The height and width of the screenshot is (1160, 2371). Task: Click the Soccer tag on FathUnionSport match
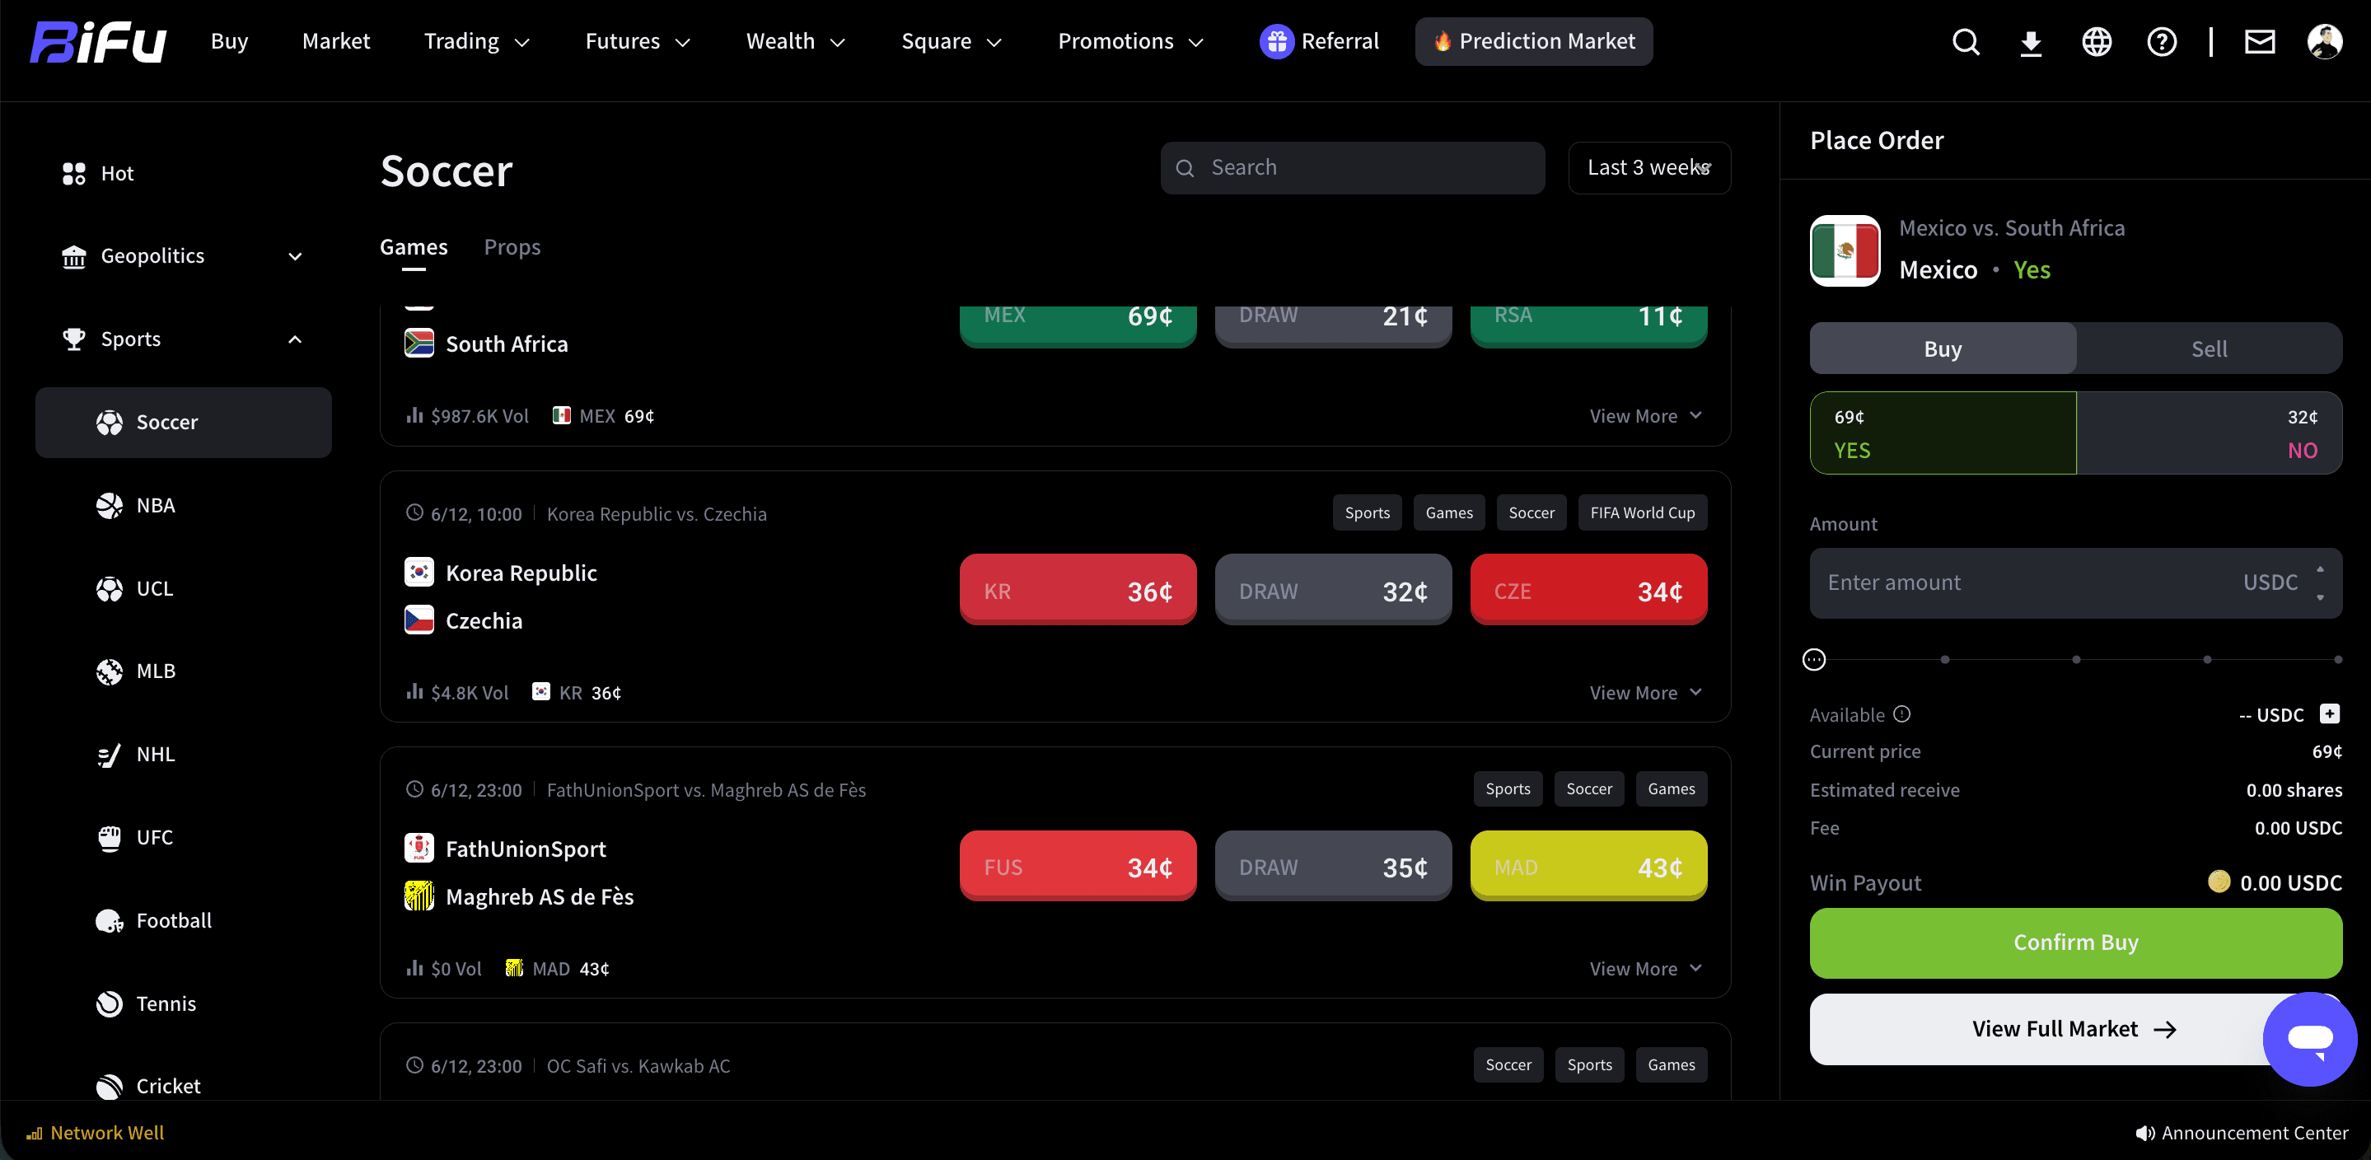[1588, 789]
